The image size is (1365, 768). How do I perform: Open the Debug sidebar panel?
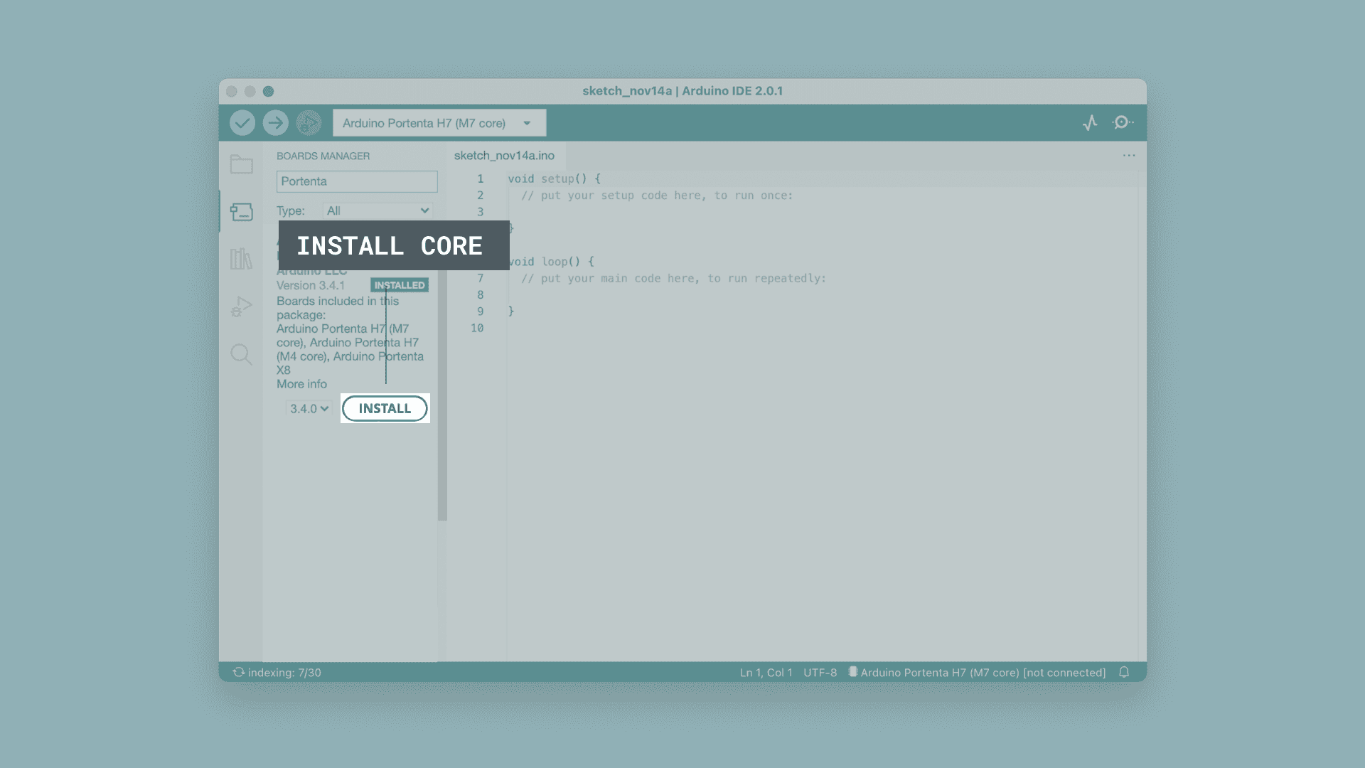(x=241, y=306)
